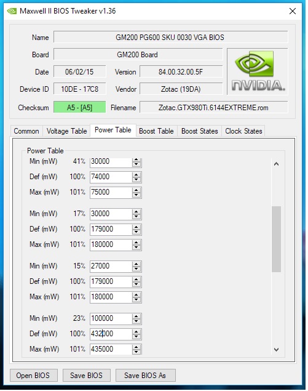Decrease Def 432000 value with down arrow

click(x=136, y=337)
